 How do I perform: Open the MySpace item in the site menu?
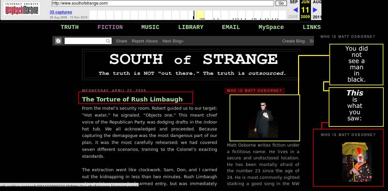[x=271, y=27]
